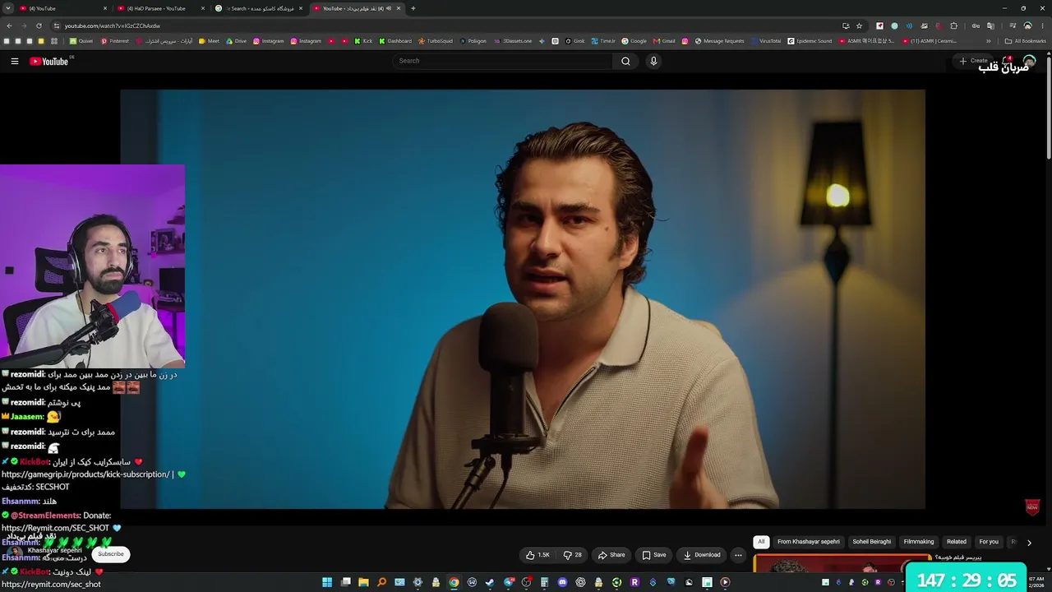Open the All Bookmarks folder
1052x592 pixels.
pyautogui.click(x=1025, y=41)
